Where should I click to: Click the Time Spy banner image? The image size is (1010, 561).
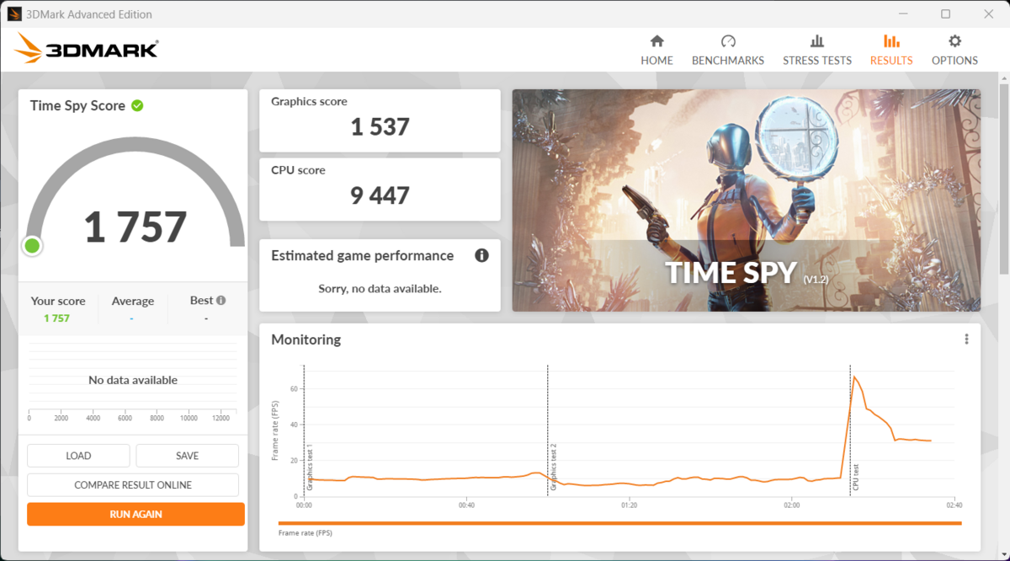(x=746, y=200)
